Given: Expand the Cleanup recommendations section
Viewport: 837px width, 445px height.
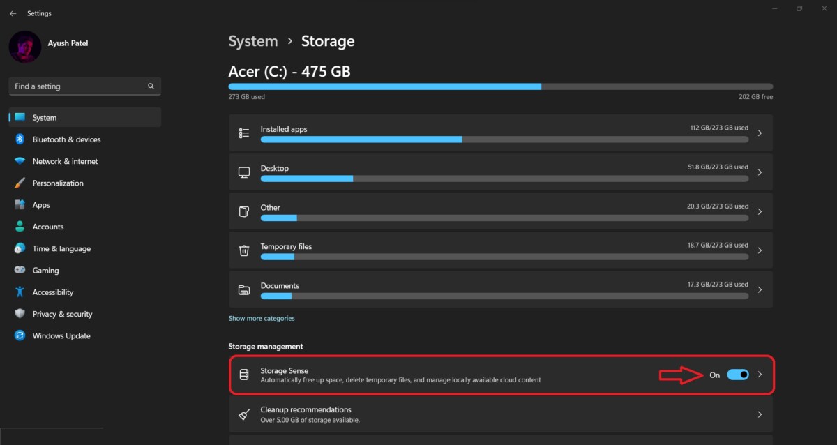Looking at the screenshot, I should click(x=760, y=414).
